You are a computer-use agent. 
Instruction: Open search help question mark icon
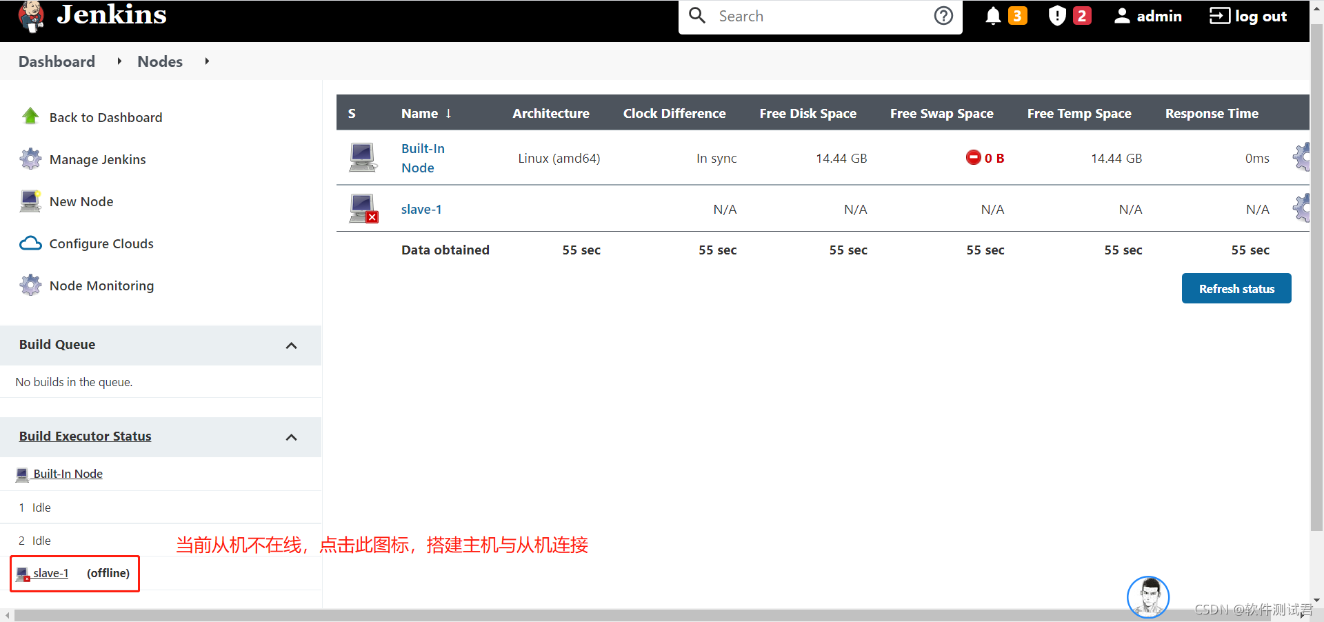coord(943,15)
